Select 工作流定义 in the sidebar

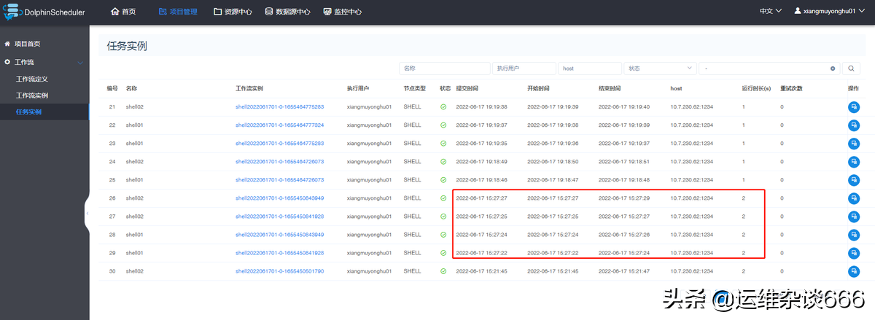pyautogui.click(x=32, y=79)
